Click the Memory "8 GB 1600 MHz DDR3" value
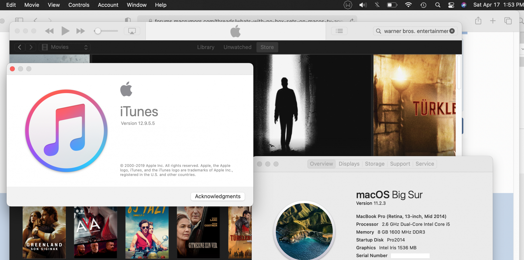 [x=401, y=232]
